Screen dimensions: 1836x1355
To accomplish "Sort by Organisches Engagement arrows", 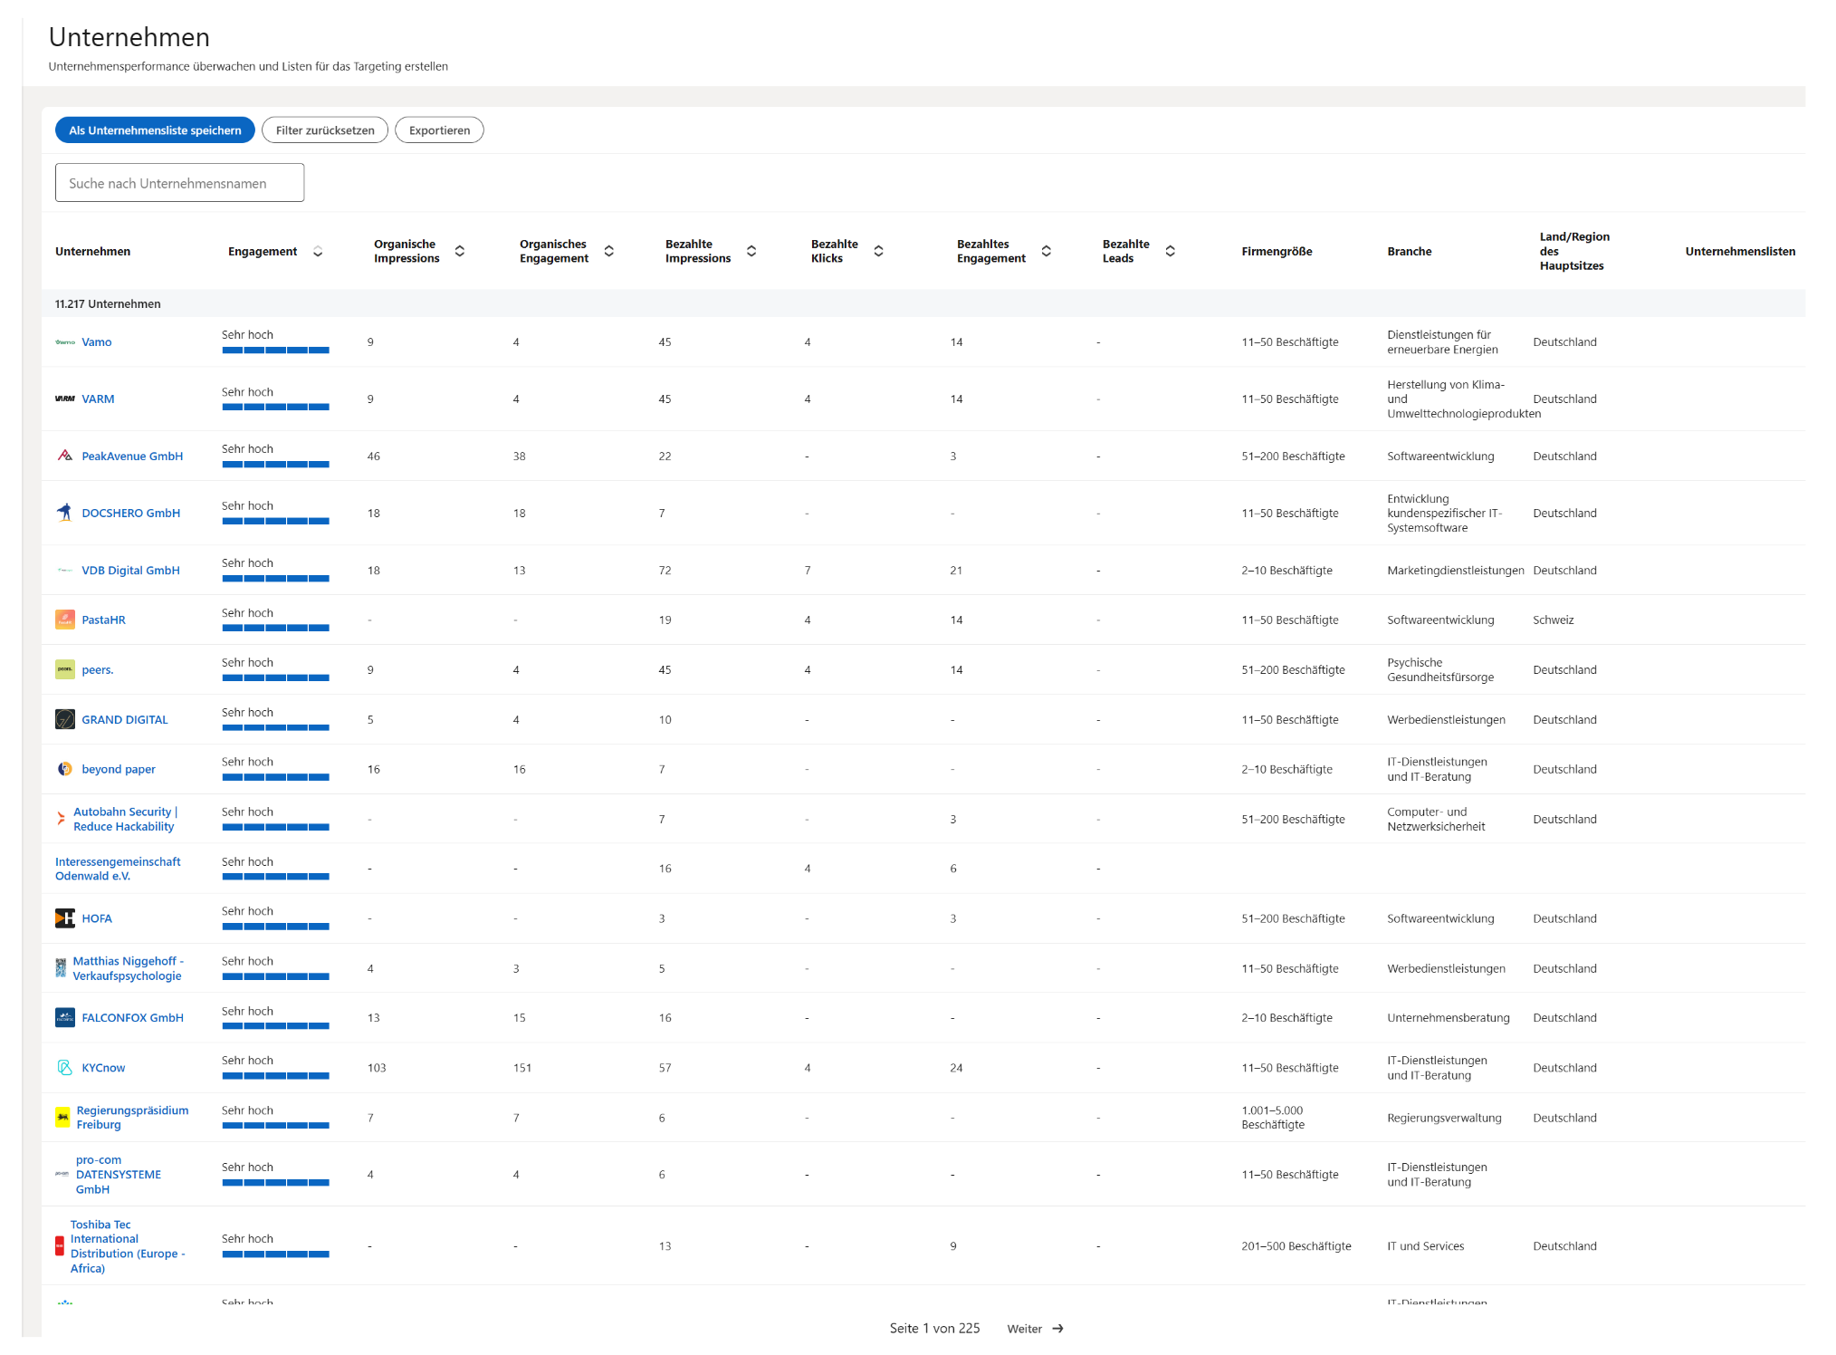I will [609, 252].
